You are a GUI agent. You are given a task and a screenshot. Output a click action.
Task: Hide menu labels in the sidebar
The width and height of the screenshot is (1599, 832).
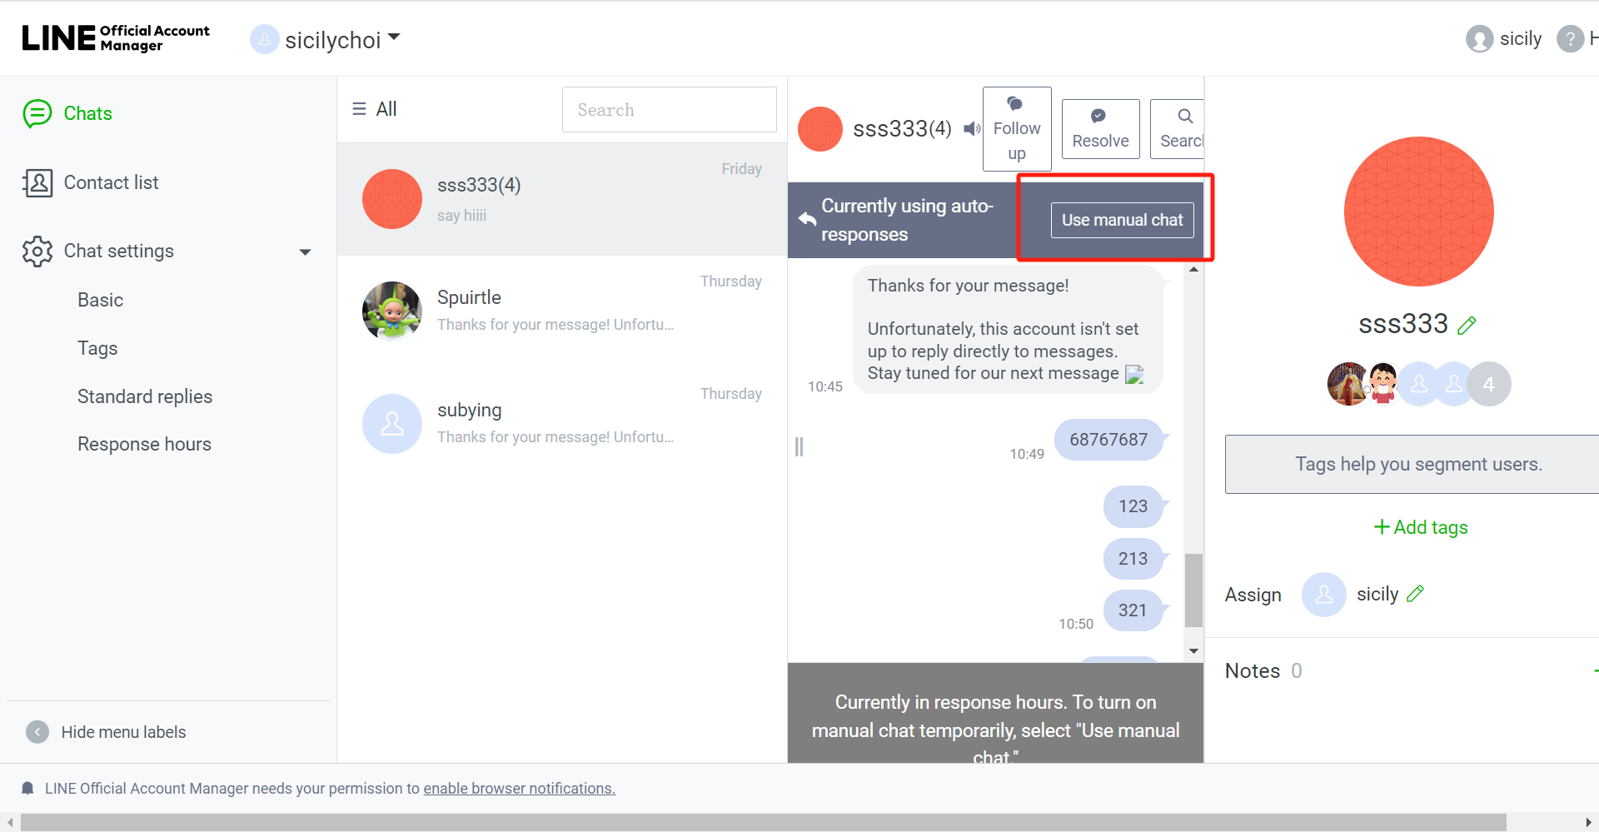pyautogui.click(x=122, y=731)
